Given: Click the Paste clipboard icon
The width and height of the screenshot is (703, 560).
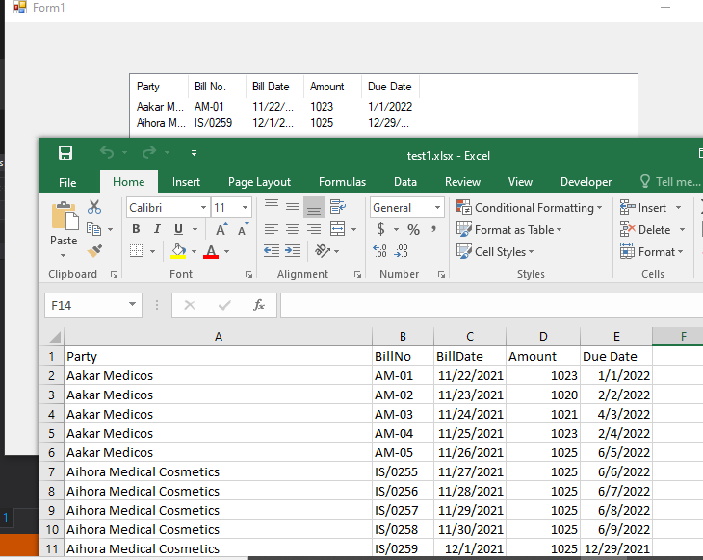Looking at the screenshot, I should click(65, 216).
